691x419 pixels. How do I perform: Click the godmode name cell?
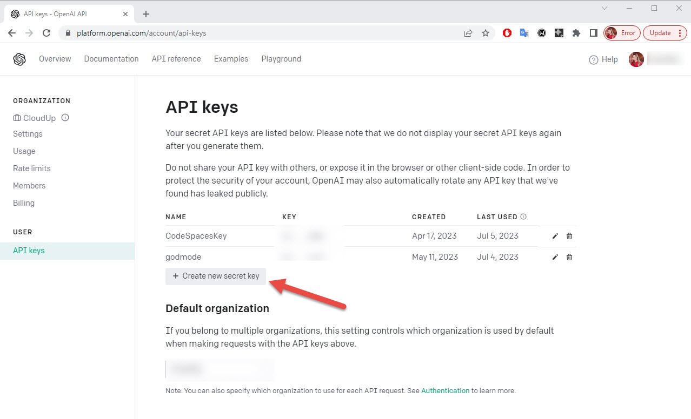183,257
